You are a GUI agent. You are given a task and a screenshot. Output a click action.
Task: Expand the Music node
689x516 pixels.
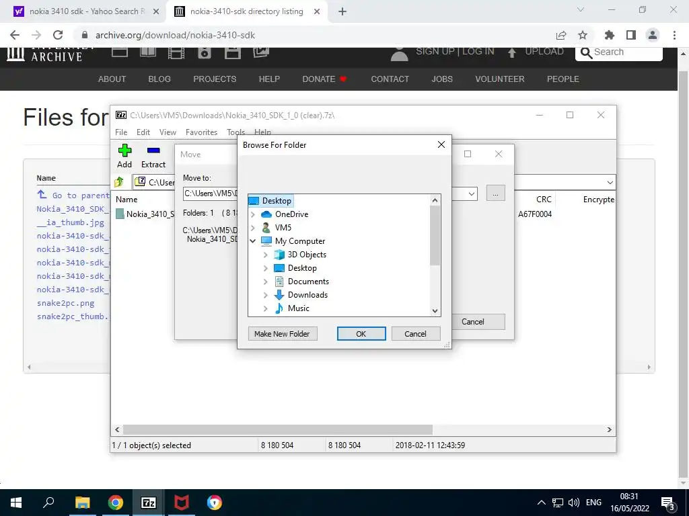click(265, 308)
